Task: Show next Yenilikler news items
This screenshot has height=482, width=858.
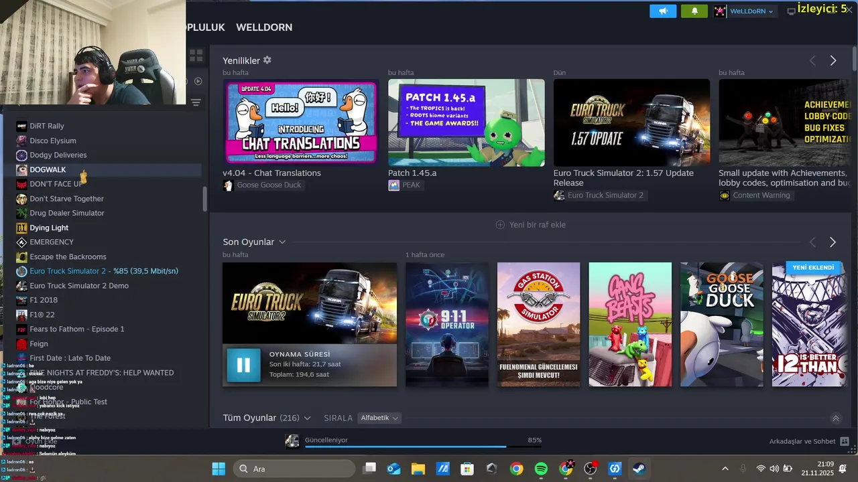Action: point(833,60)
